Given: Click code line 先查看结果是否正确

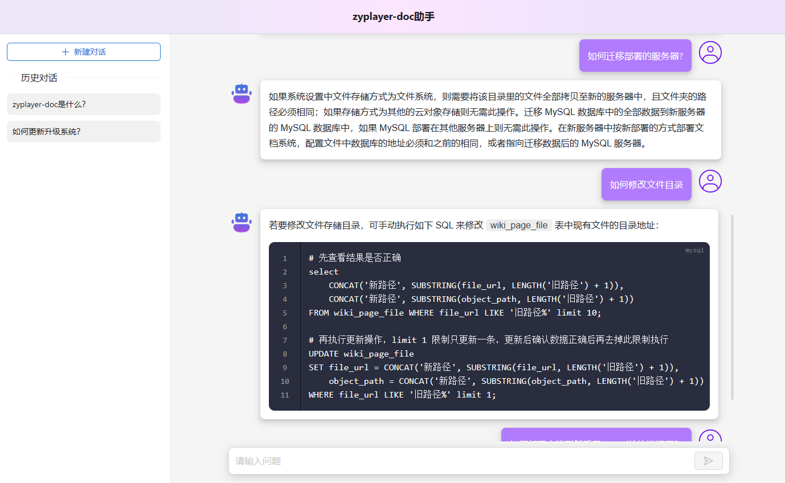Looking at the screenshot, I should pos(355,258).
